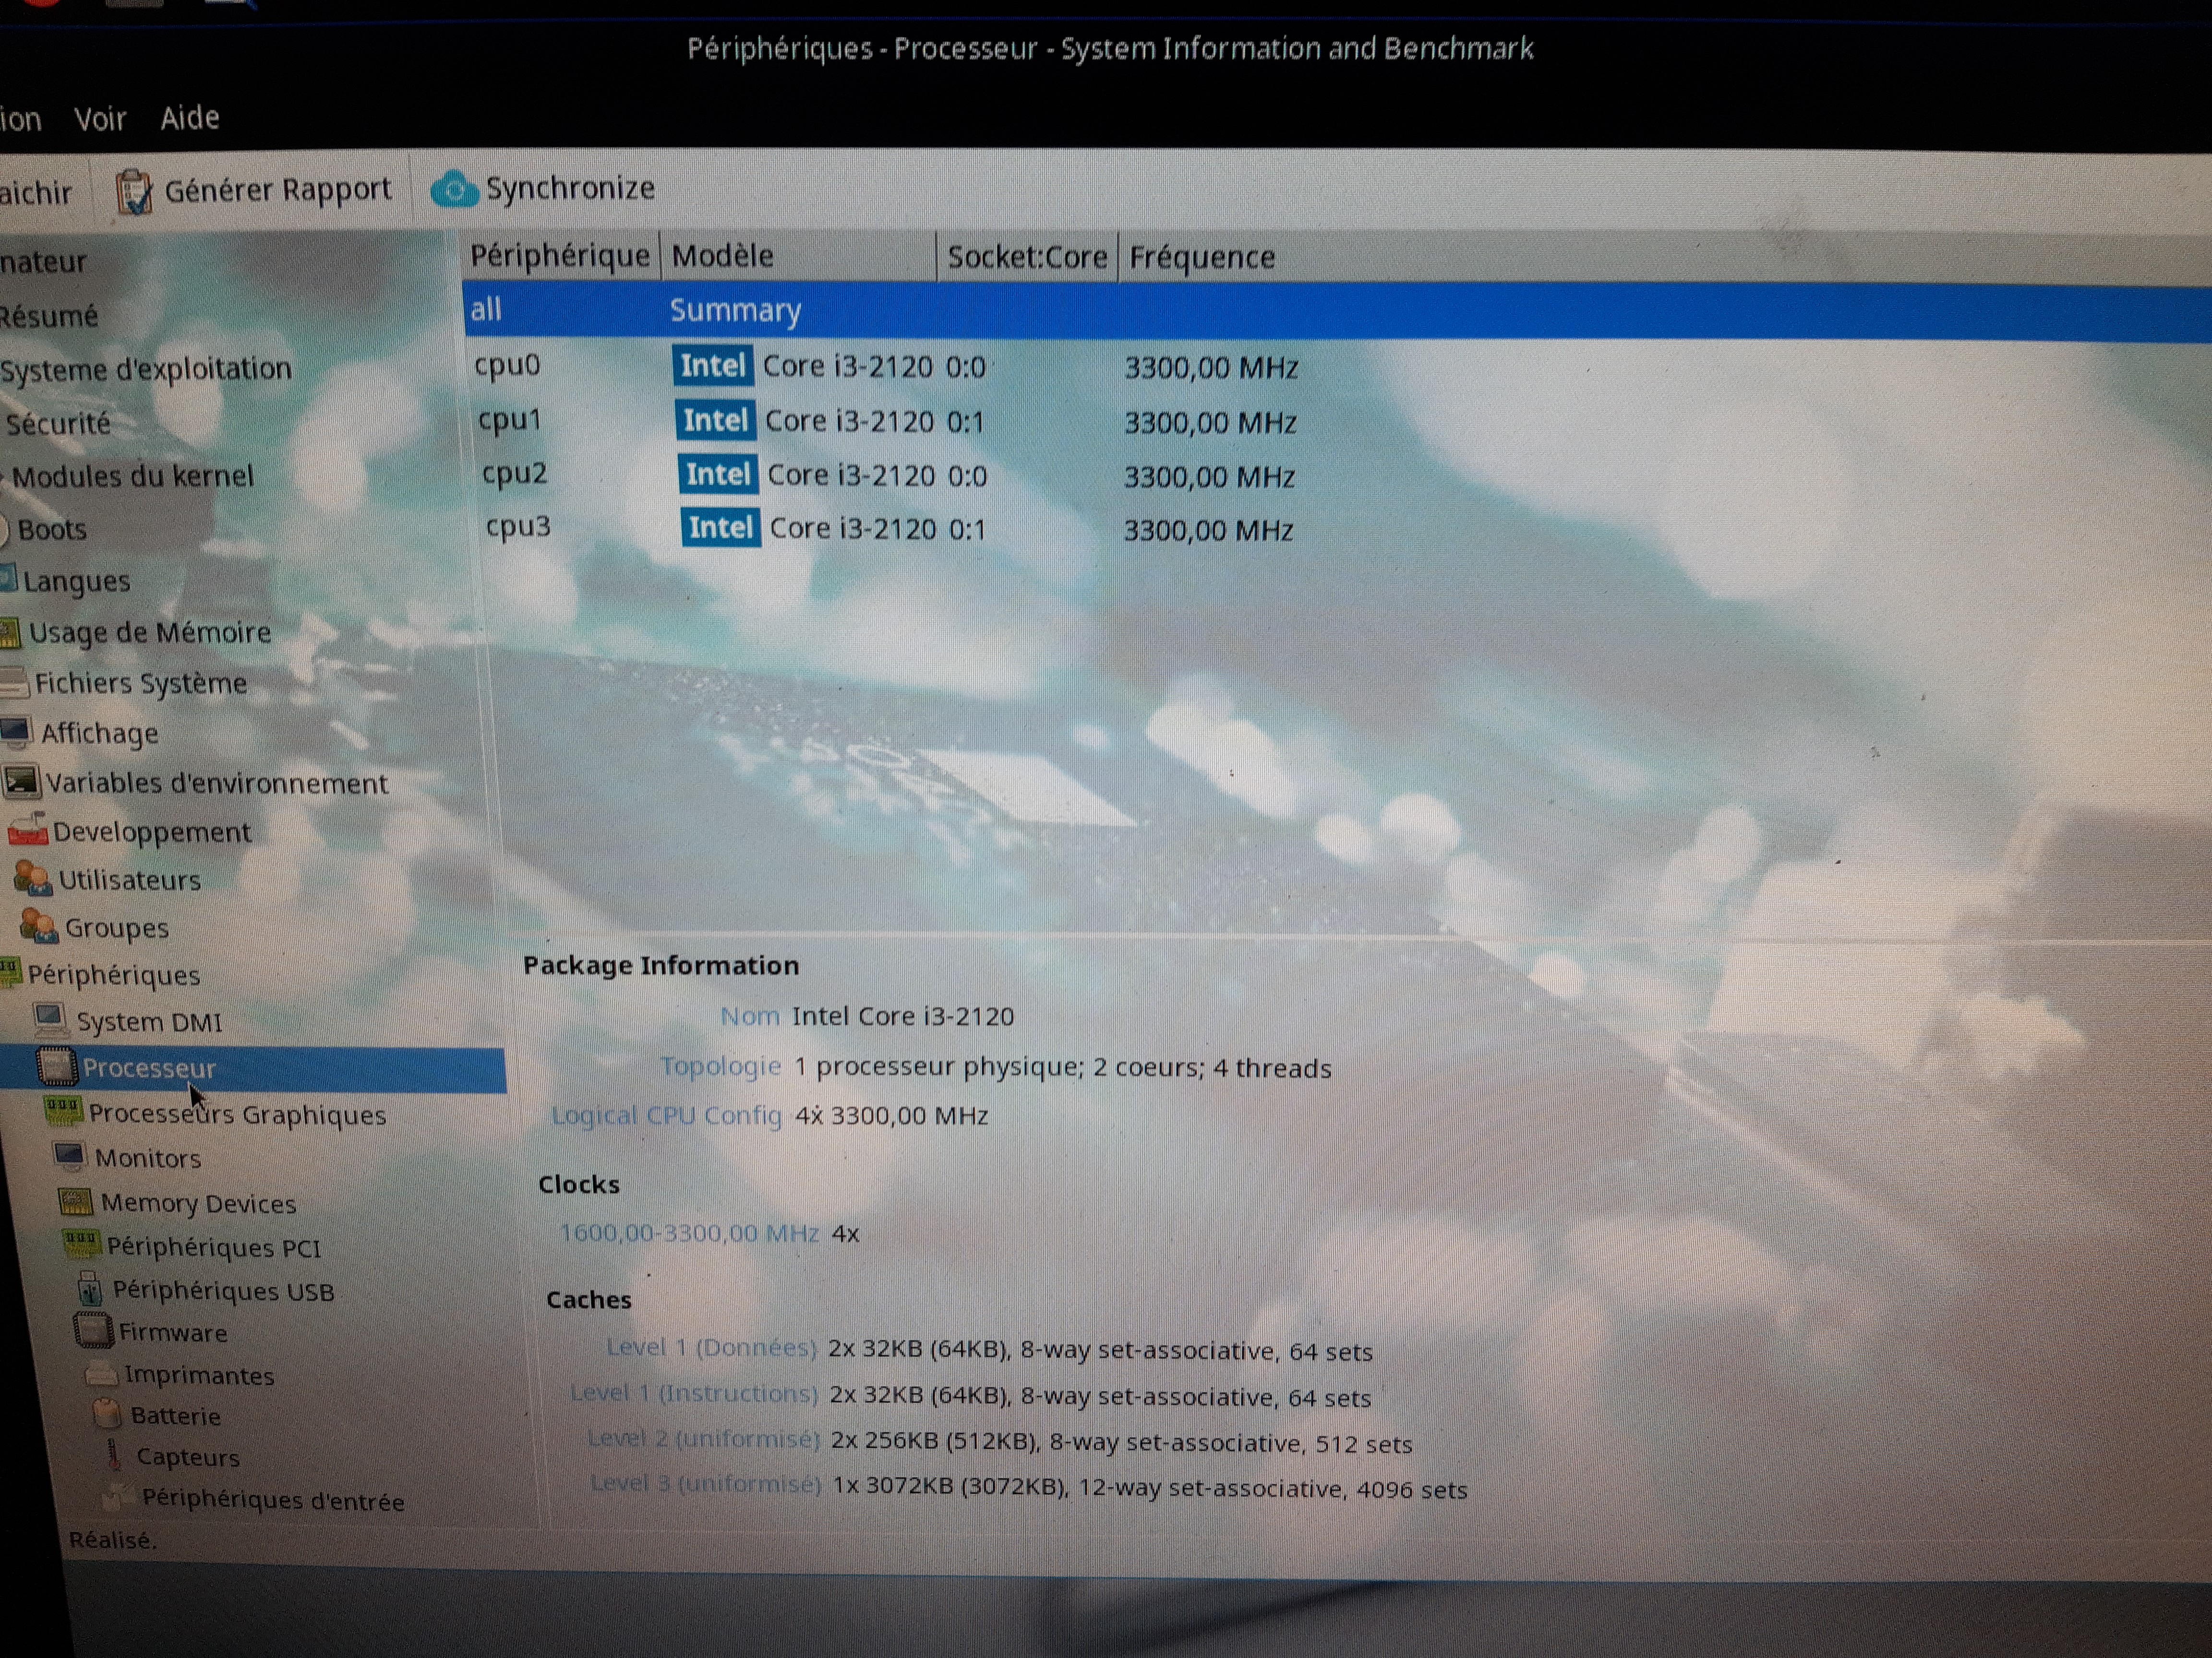Viewport: 2212px width, 1658px height.
Task: Sort by the Périphérique column header
Action: 560,256
